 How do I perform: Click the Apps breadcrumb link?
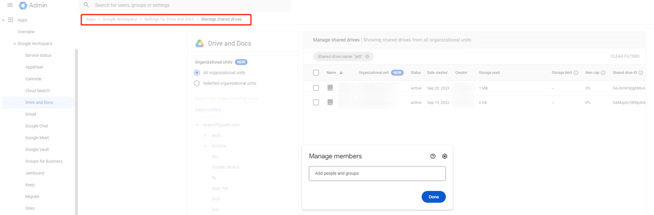[x=91, y=19]
